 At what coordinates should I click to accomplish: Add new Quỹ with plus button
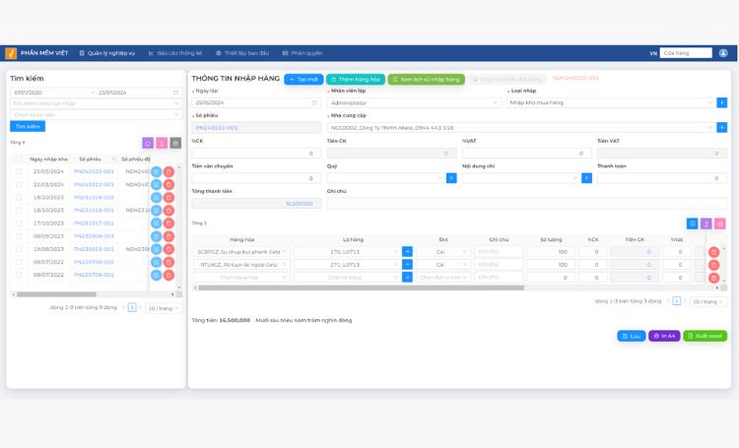click(x=451, y=178)
